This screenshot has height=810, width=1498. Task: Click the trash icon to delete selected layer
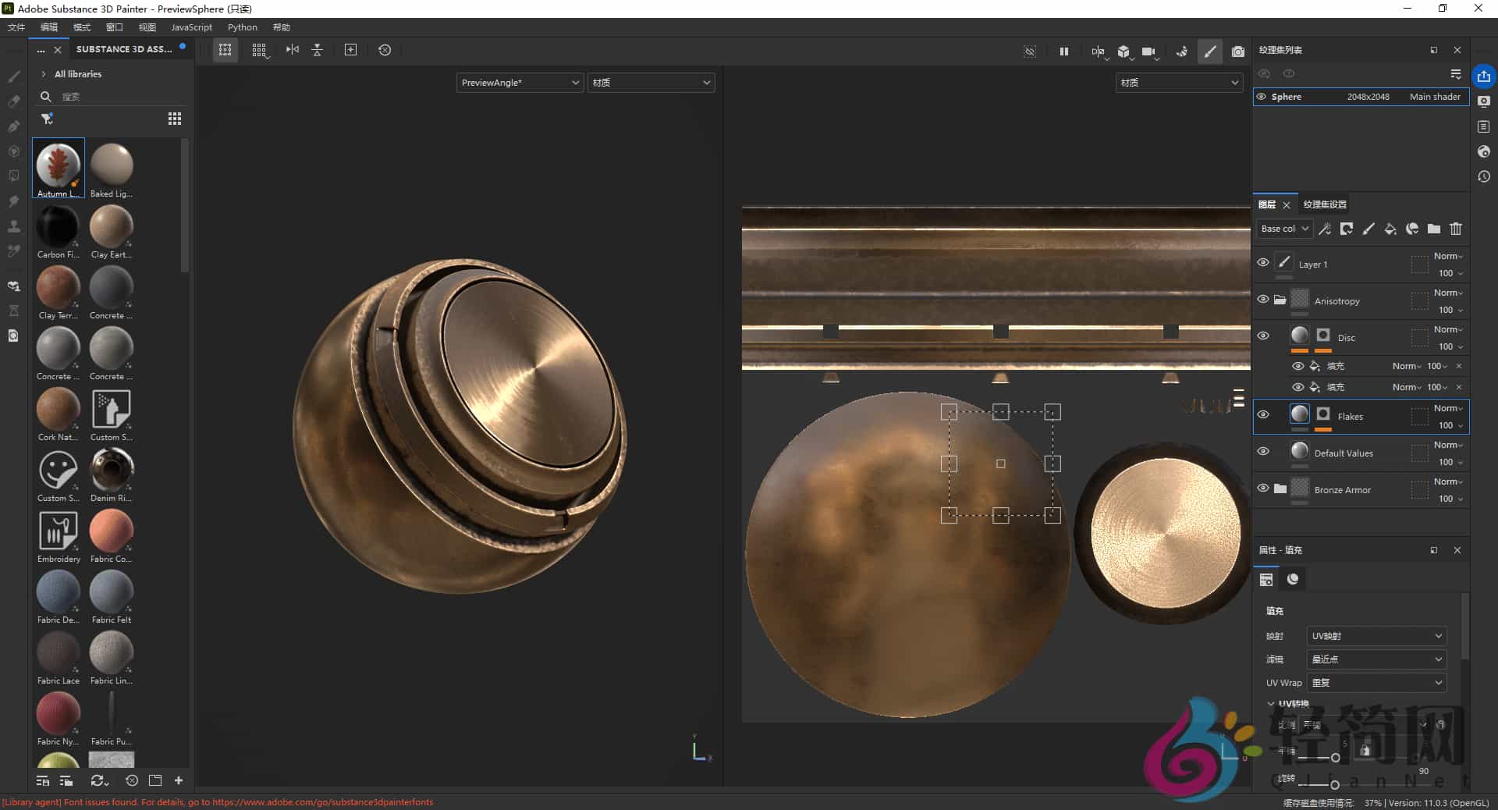coord(1456,229)
